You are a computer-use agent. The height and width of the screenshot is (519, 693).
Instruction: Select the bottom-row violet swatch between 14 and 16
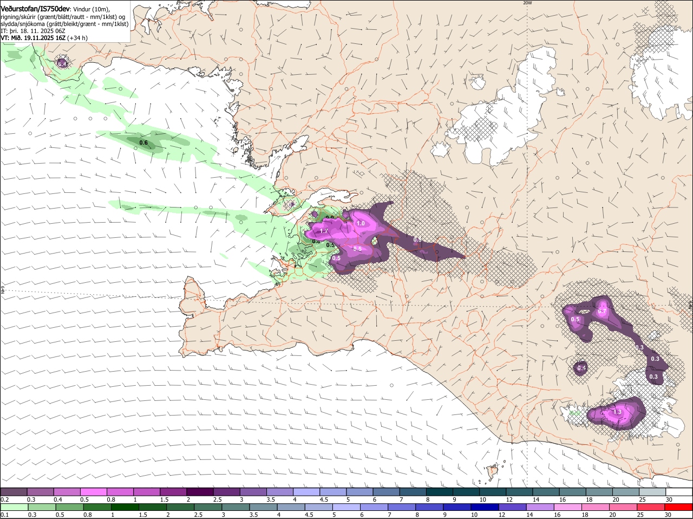[x=541, y=507]
